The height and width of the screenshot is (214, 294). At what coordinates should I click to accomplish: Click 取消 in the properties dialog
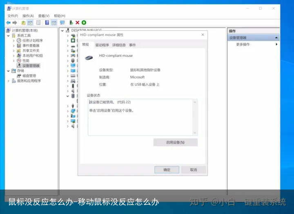pyautogui.click(x=193, y=170)
